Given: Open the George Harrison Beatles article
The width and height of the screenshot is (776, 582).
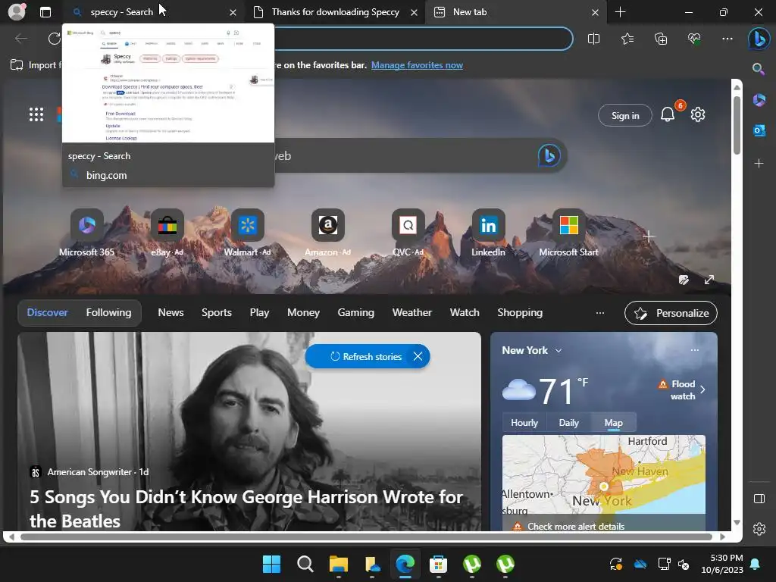Looking at the screenshot, I should pyautogui.click(x=246, y=508).
